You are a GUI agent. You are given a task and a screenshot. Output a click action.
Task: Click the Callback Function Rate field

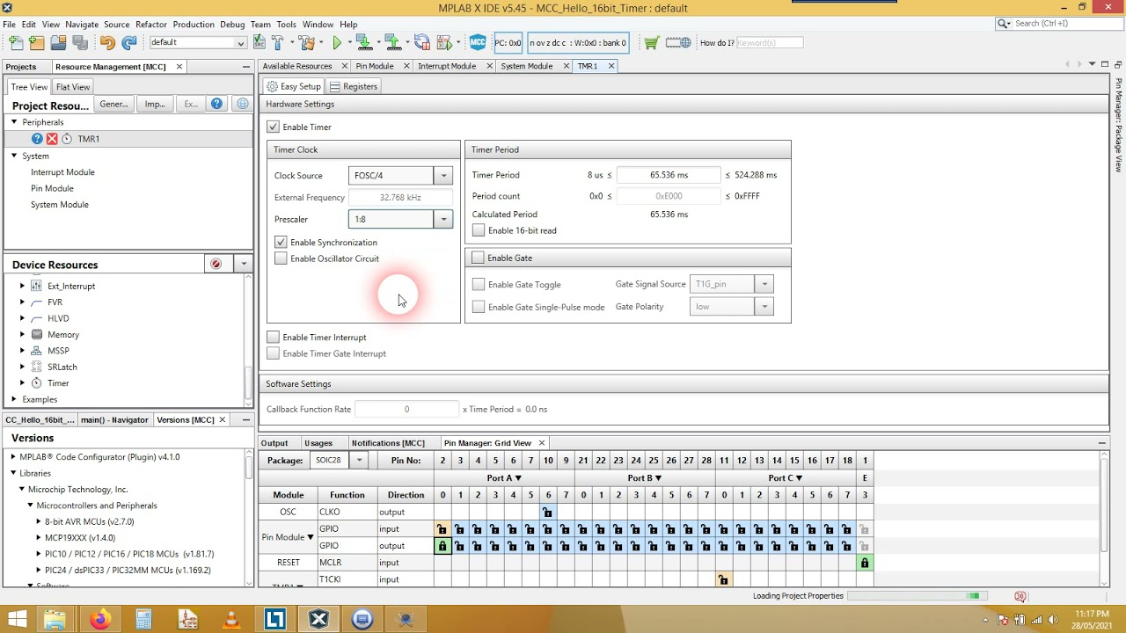406,409
